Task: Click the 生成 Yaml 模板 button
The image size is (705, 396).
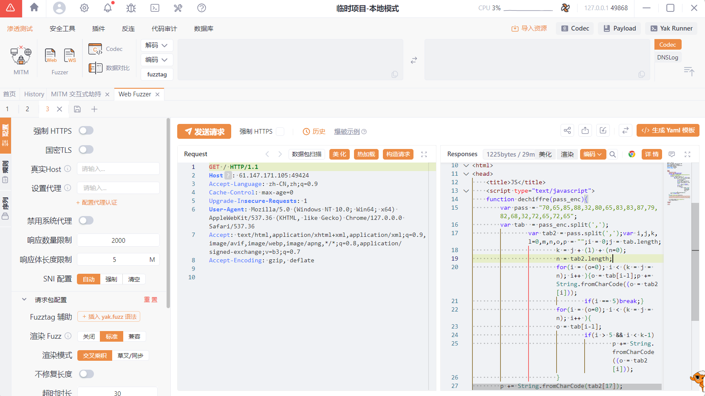Action: tap(668, 130)
